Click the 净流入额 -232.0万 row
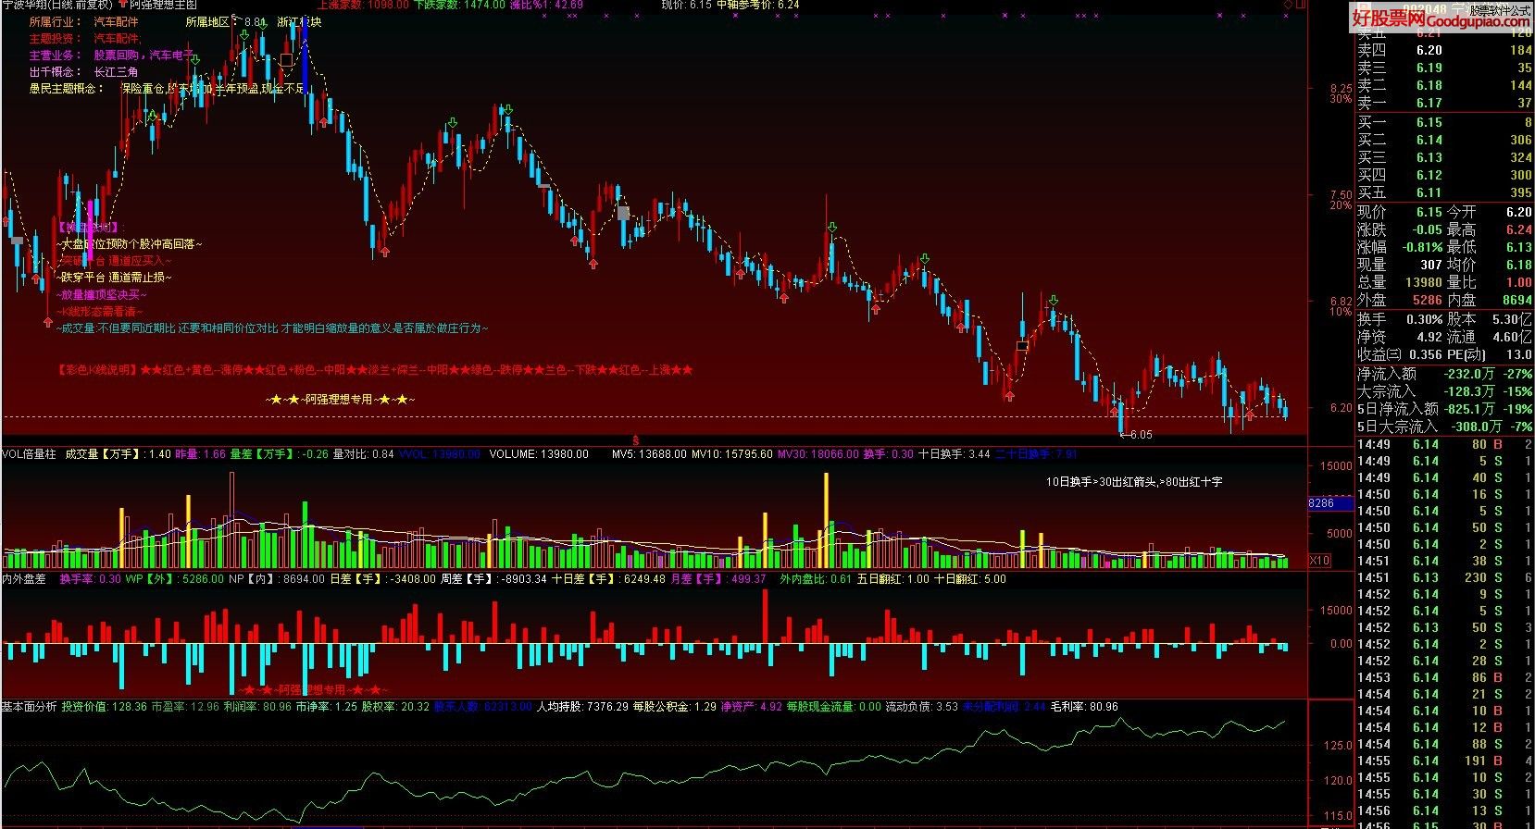 tap(1445, 374)
